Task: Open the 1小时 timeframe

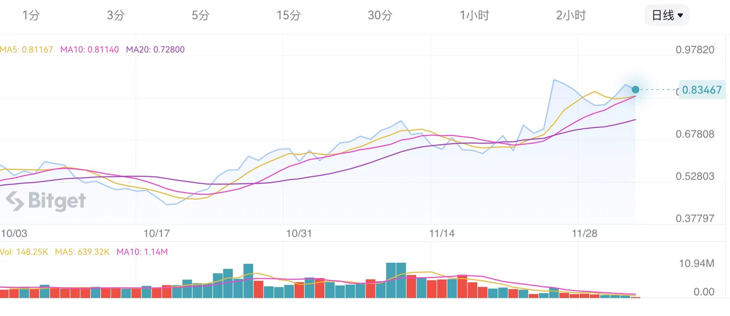Action: click(474, 15)
